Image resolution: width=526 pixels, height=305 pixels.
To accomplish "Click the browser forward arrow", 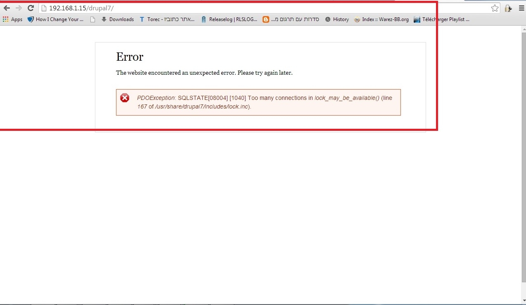I will [x=19, y=8].
